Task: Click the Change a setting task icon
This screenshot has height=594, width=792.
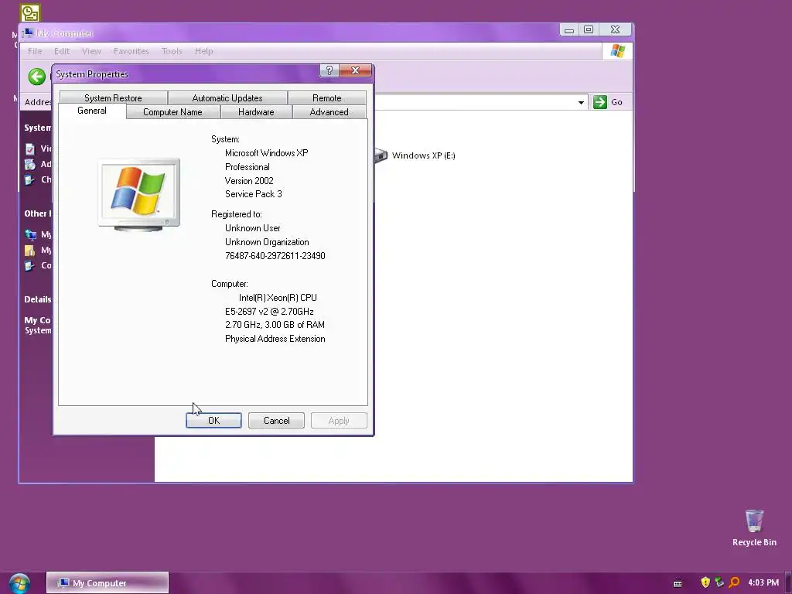Action: tap(30, 179)
